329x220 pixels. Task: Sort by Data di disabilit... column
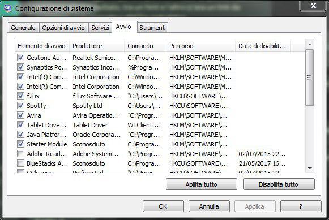tap(263, 46)
